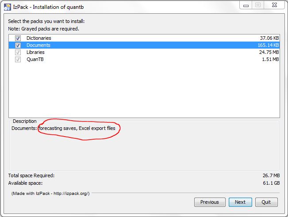Minimize the IzPack installer window
The height and width of the screenshot is (217, 288).
tap(246, 5)
